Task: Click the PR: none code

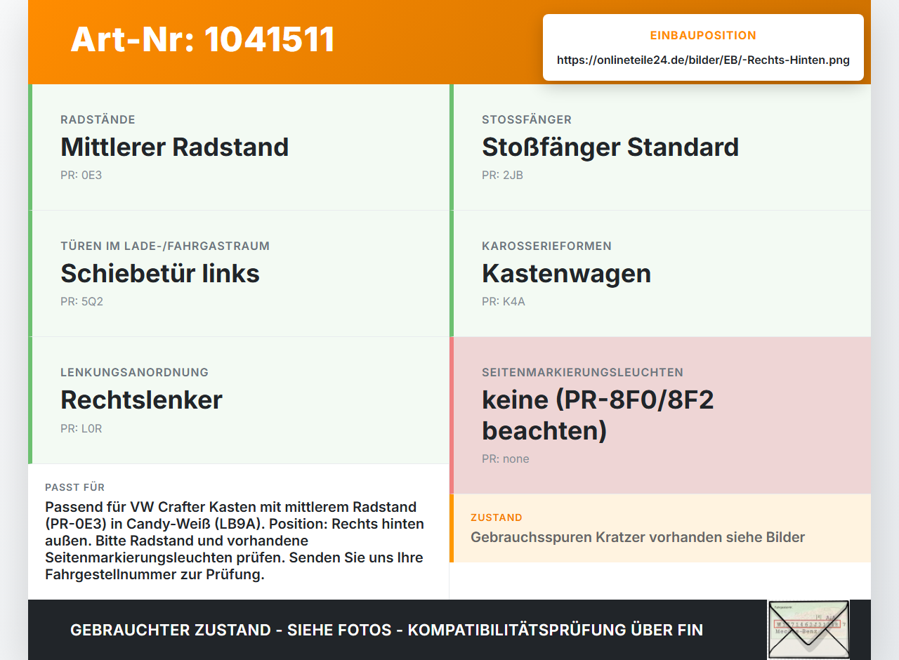Action: pyautogui.click(x=505, y=458)
